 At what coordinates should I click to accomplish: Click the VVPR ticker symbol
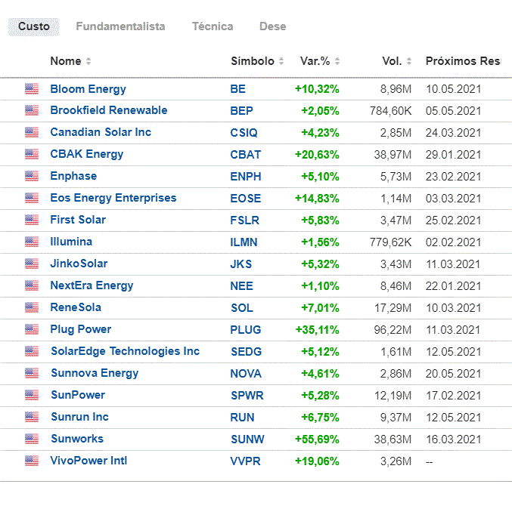[245, 461]
